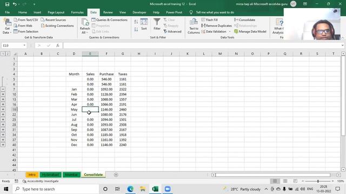Switch to the Intro sheet tab
This screenshot has height=194, width=346.
pyautogui.click(x=32, y=175)
